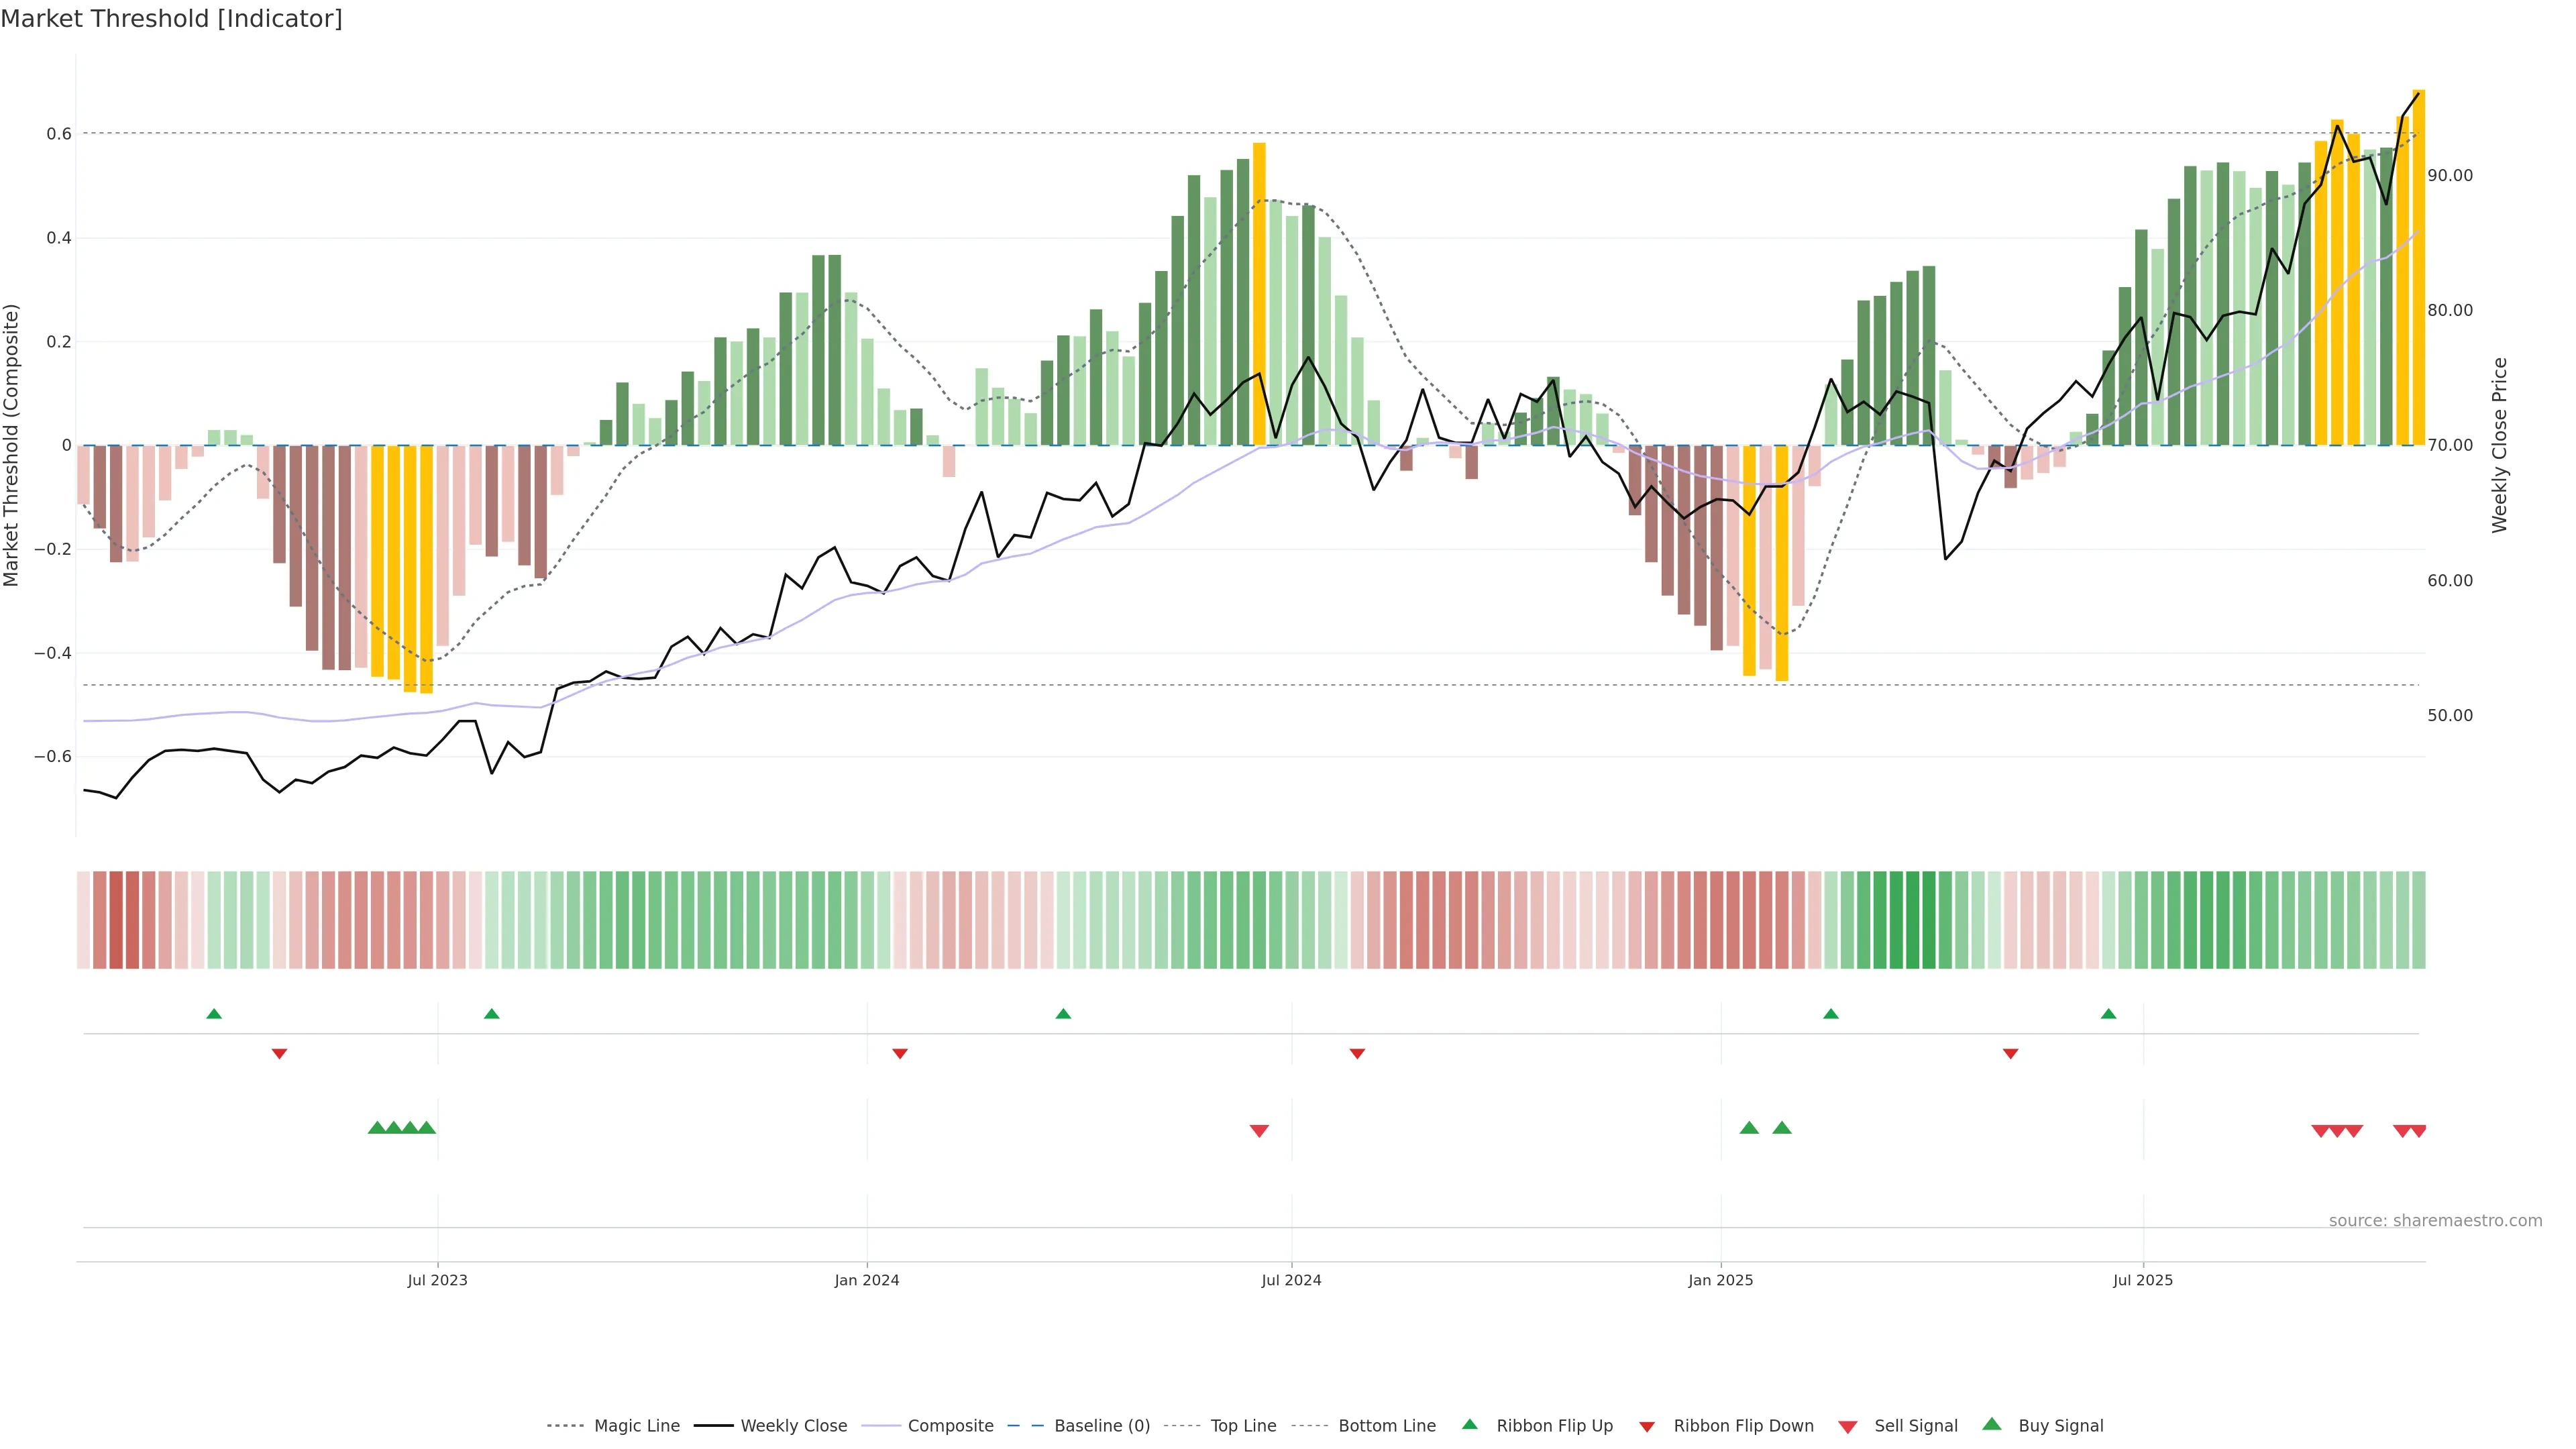Image resolution: width=2576 pixels, height=1449 pixels.
Task: Click Ribbon Flip Up marker just after Jul 2023
Action: [491, 1014]
